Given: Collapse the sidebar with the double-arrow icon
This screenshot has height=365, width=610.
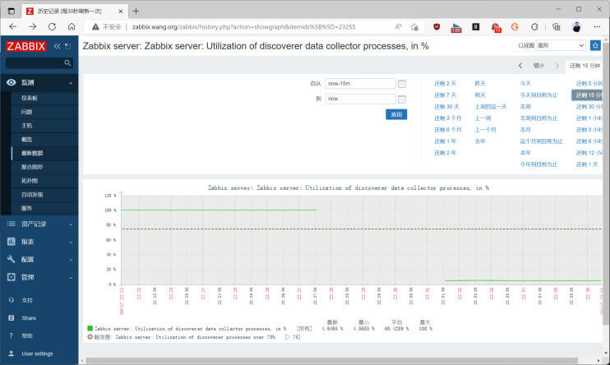Looking at the screenshot, I should [58, 46].
